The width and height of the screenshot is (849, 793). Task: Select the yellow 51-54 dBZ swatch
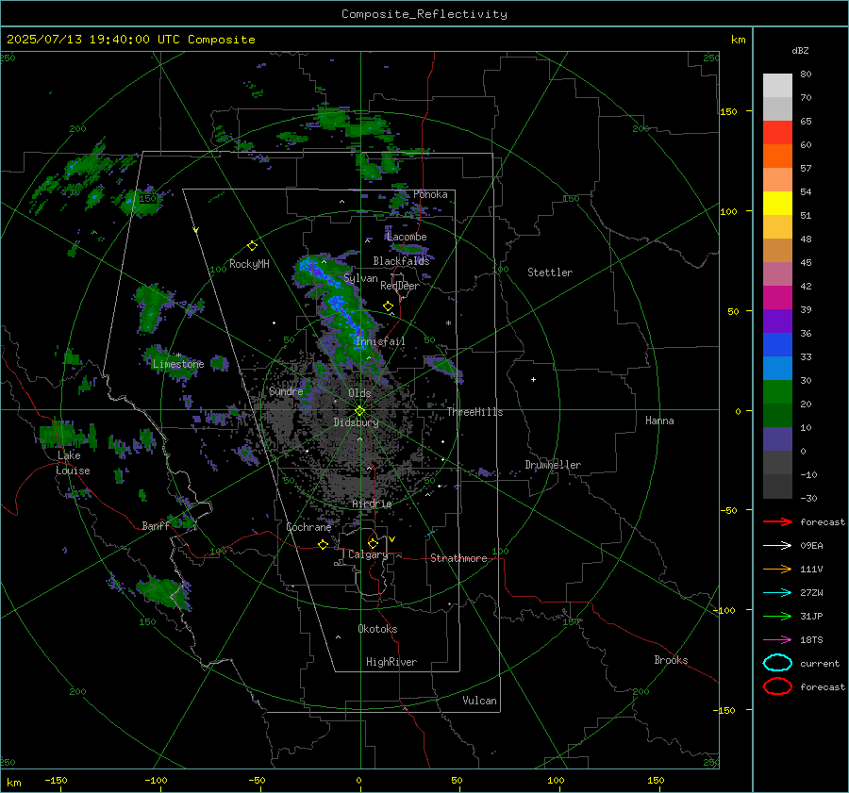coord(777,203)
